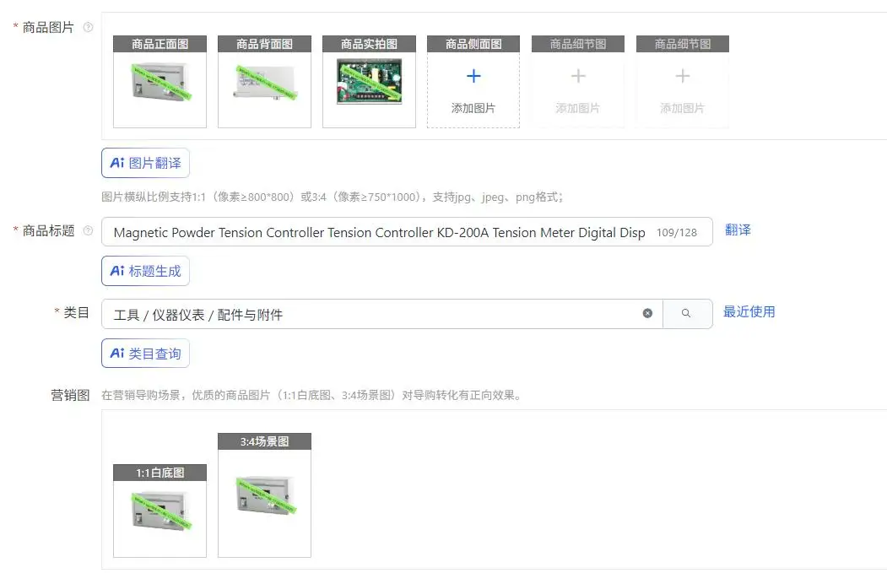The height and width of the screenshot is (573, 887).
Task: Open the 商品正面图 product thumbnail
Action: [160, 82]
